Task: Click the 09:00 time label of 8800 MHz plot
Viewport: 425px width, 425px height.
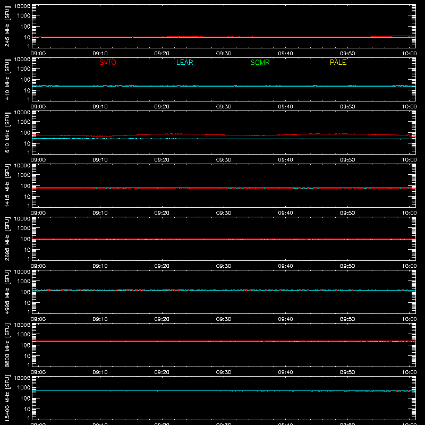Action: (38, 372)
